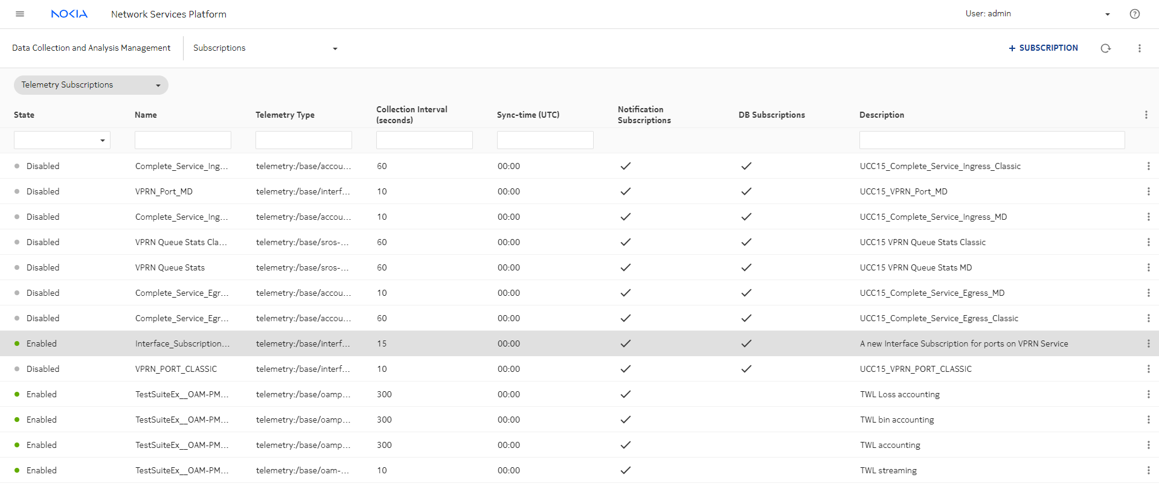Open row actions for Interface_Subscription row

pyautogui.click(x=1148, y=343)
